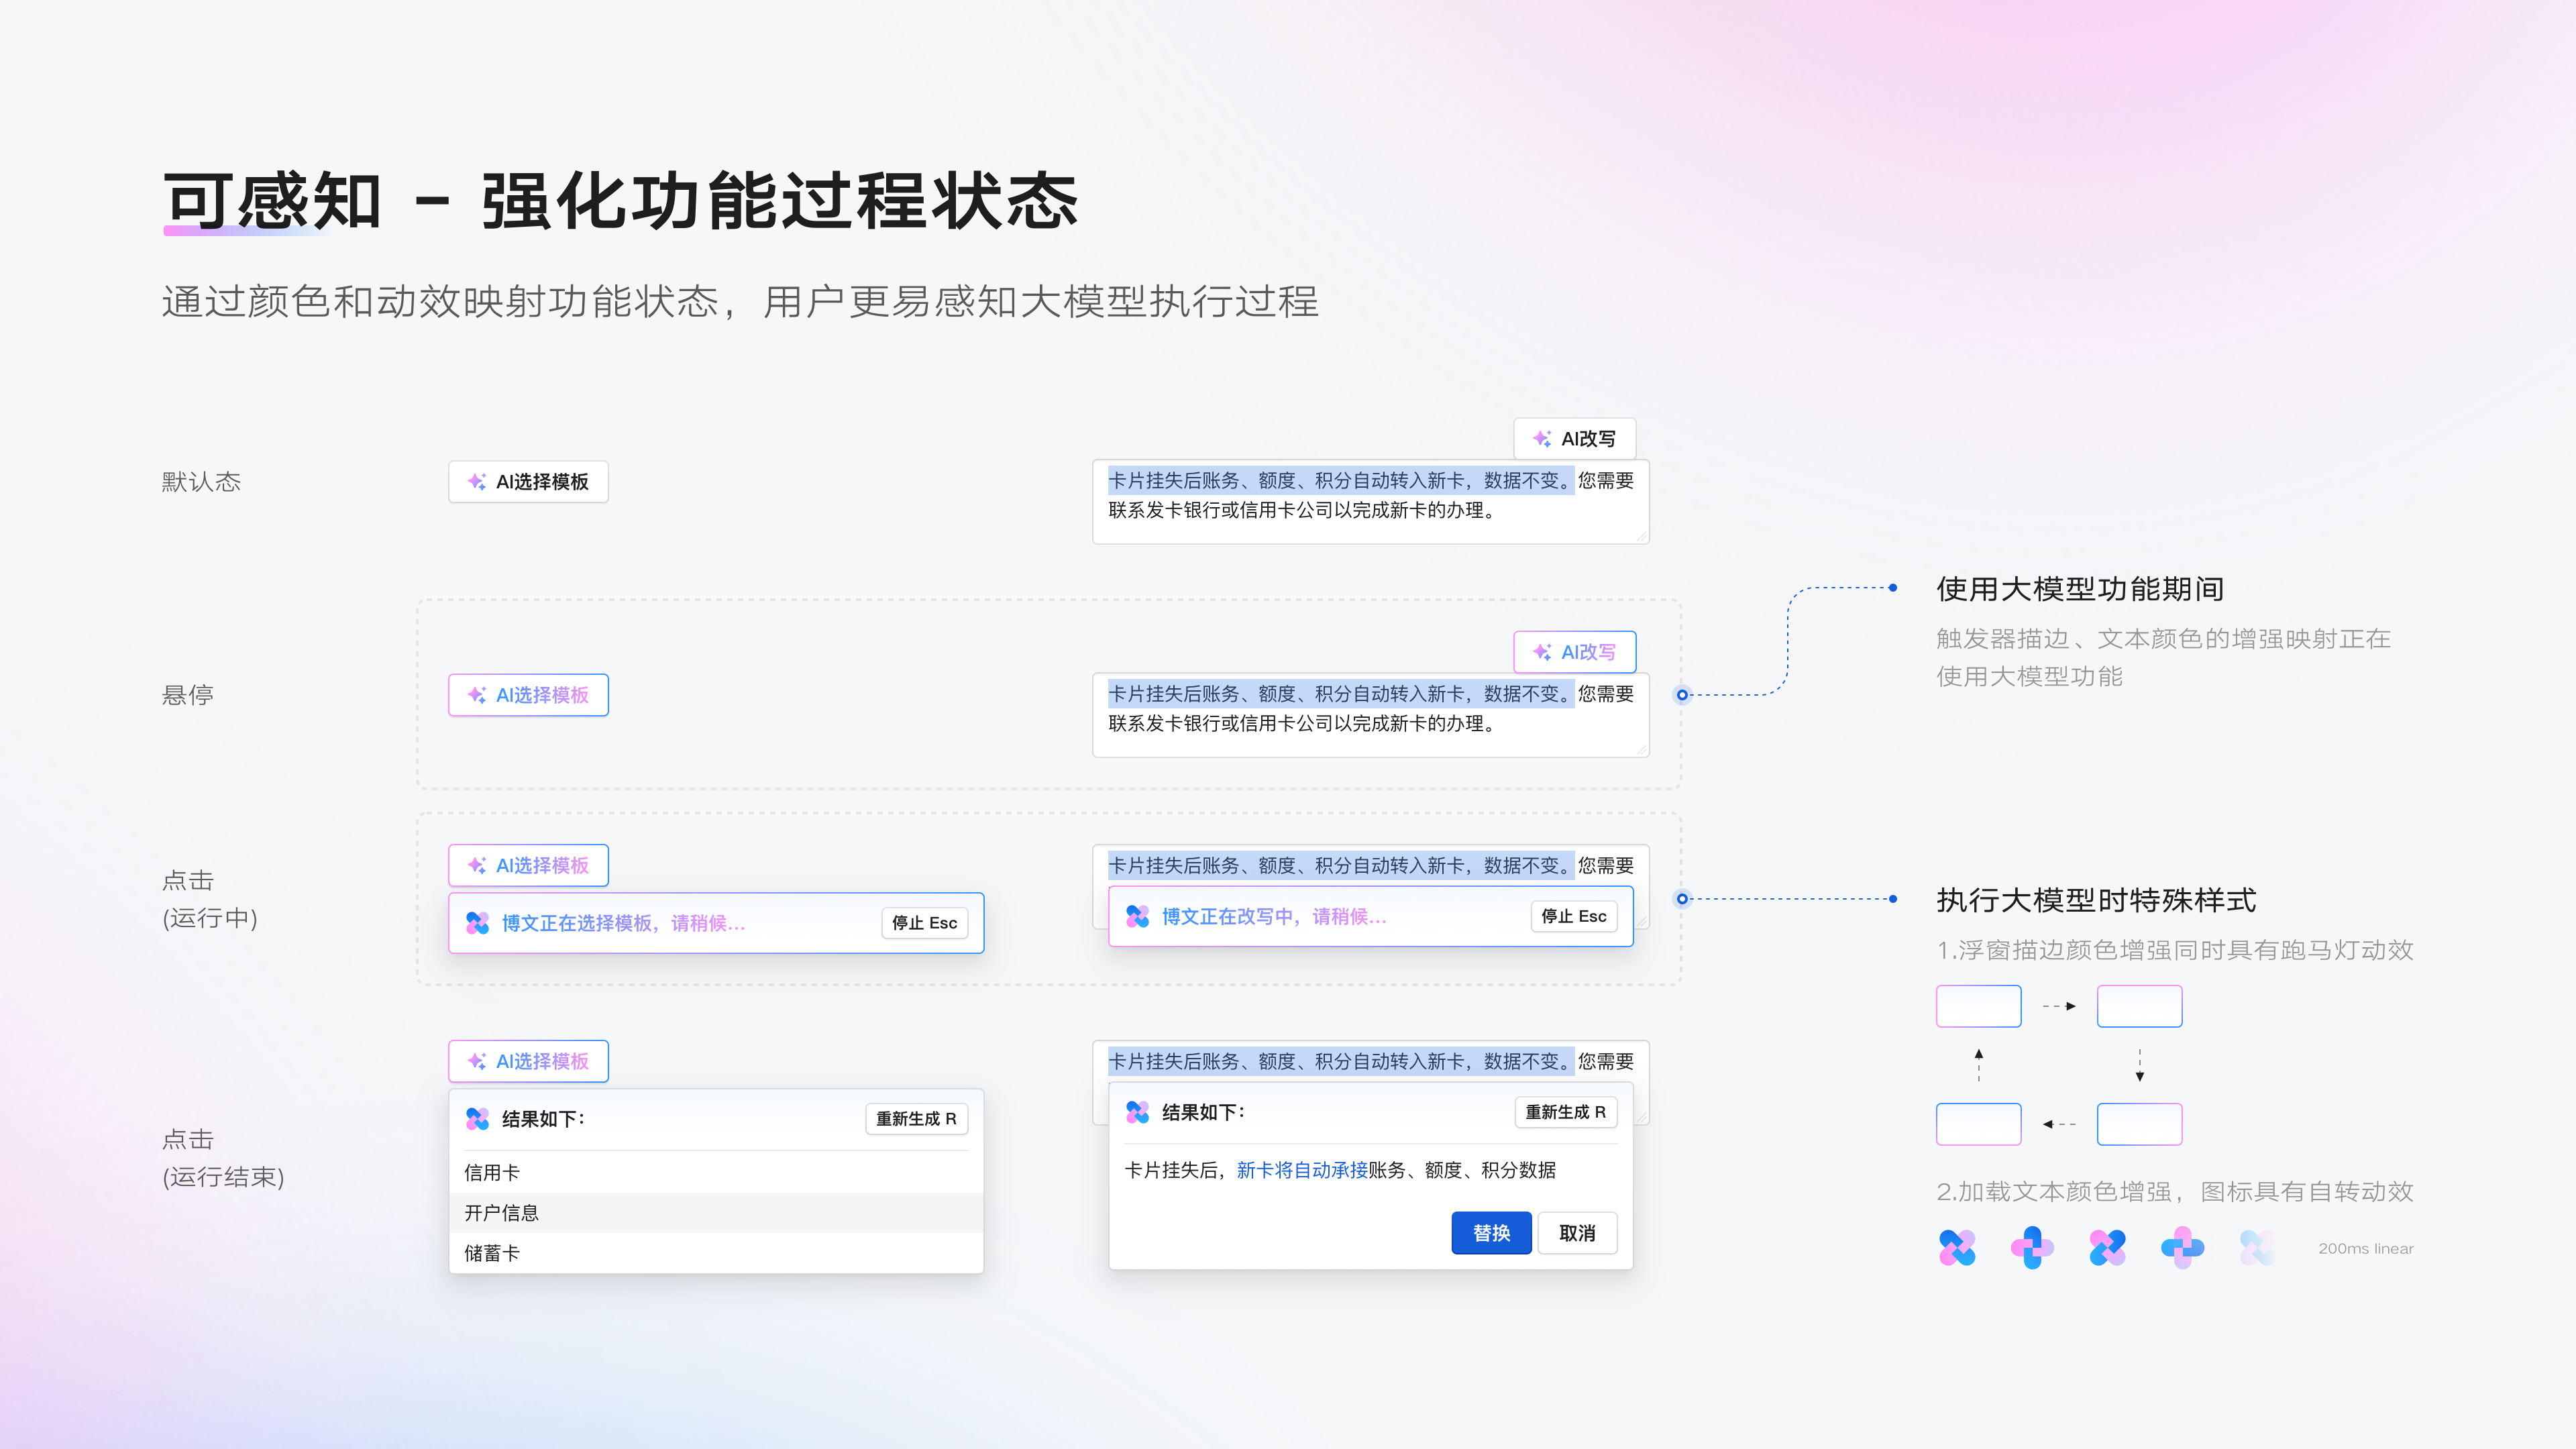
Task: Click the AI选择模板 button above the running template popup
Action: [528, 865]
